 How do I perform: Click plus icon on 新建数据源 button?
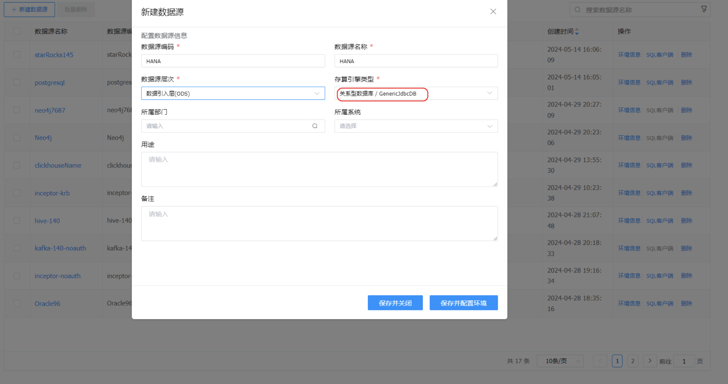(14, 10)
